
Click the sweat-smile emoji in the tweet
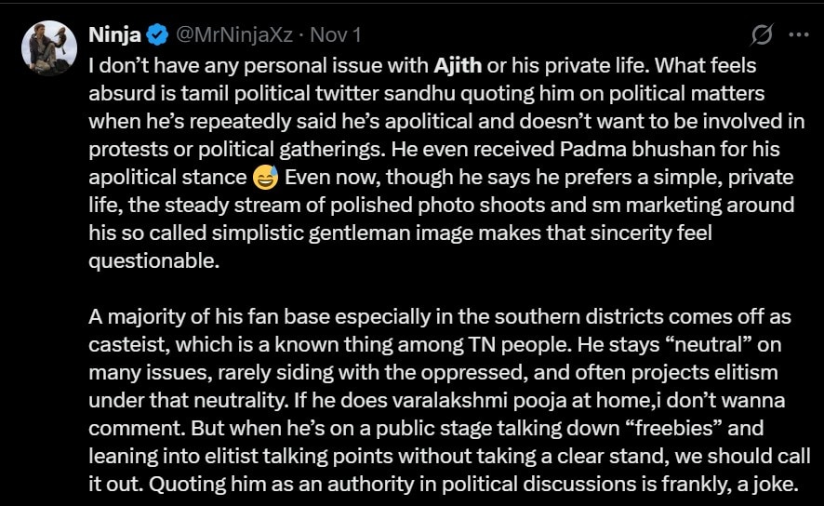click(265, 176)
